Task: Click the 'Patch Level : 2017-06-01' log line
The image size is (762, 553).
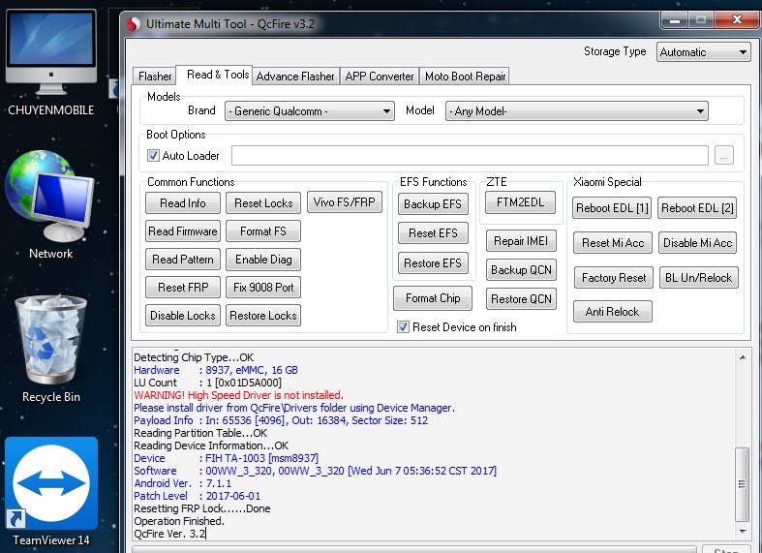Action: tap(197, 496)
